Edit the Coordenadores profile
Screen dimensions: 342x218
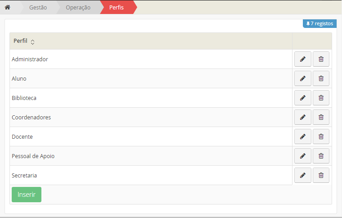click(302, 117)
